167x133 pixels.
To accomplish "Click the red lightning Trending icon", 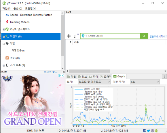I will [x=7, y=22].
